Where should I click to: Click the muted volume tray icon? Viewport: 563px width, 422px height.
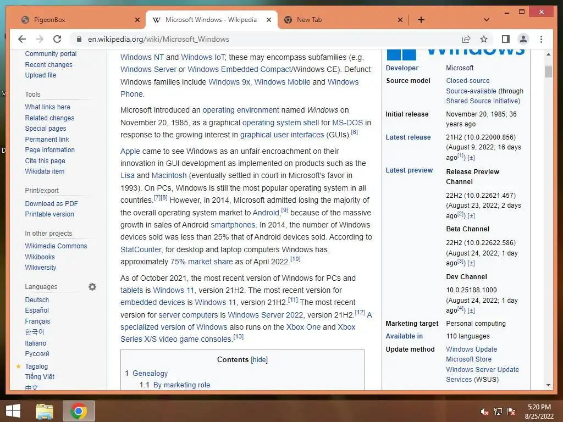coord(484,412)
